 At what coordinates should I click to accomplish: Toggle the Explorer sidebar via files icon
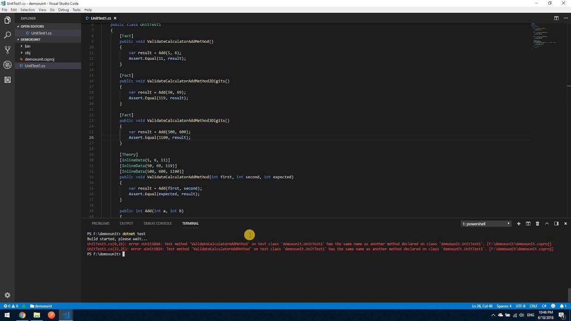coord(7,20)
